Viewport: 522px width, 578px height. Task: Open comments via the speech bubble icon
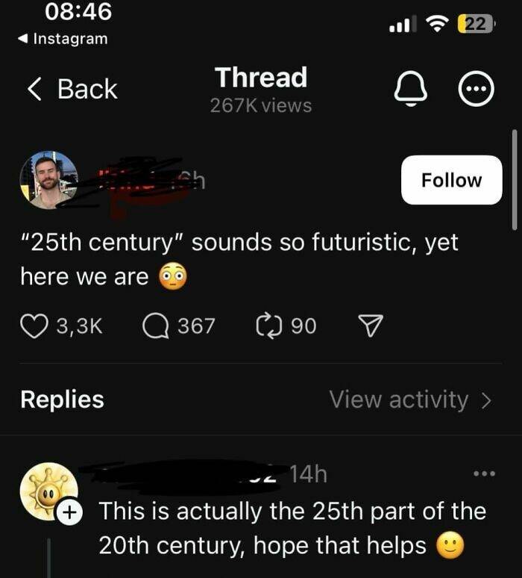pyautogui.click(x=155, y=326)
